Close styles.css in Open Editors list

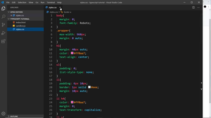coord(11,15)
